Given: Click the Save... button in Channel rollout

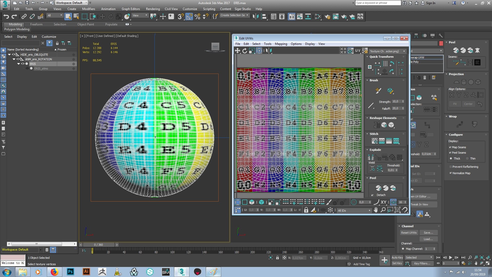Looking at the screenshot, I should click(428, 233).
